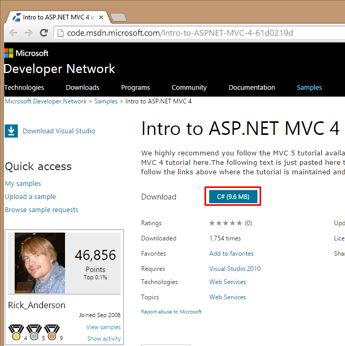Open the Rick_Anderson profile name
This screenshot has height=346, width=345.
click(37, 306)
